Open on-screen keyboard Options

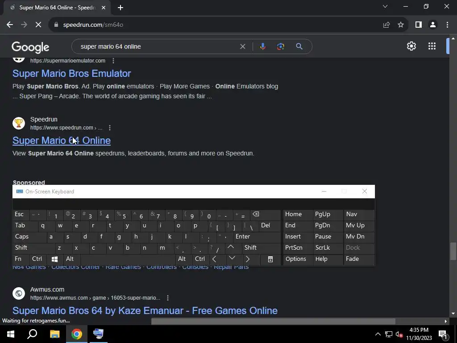tap(297, 259)
